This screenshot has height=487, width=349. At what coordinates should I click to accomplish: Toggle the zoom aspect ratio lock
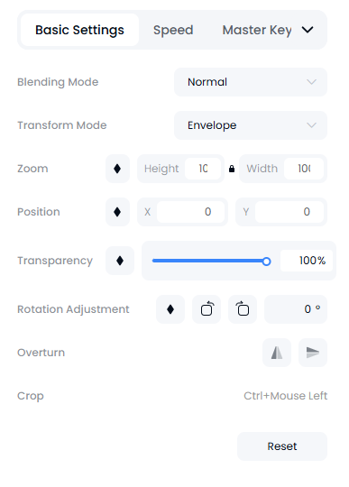[x=232, y=169]
